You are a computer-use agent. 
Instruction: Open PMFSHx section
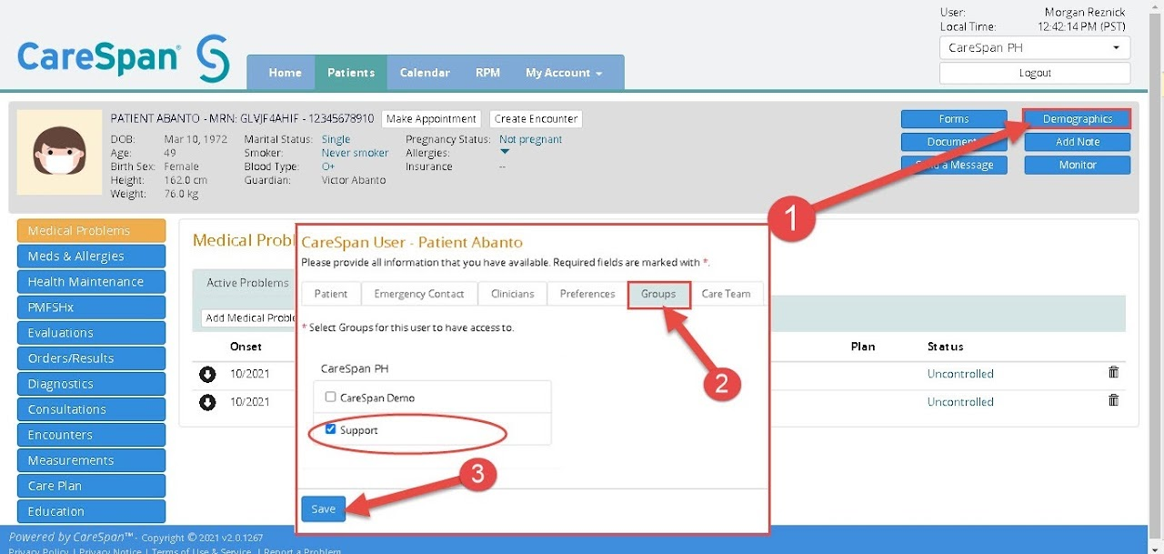(91, 307)
